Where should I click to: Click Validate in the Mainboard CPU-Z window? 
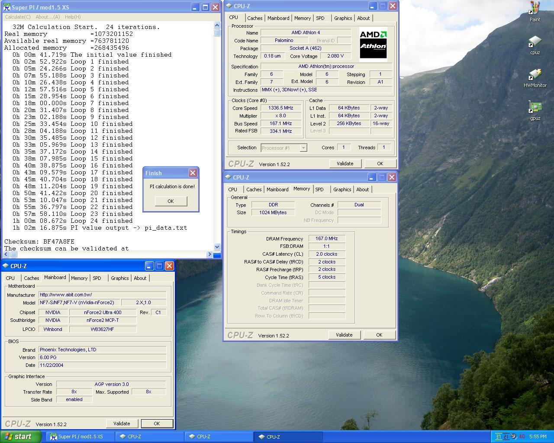point(122,424)
